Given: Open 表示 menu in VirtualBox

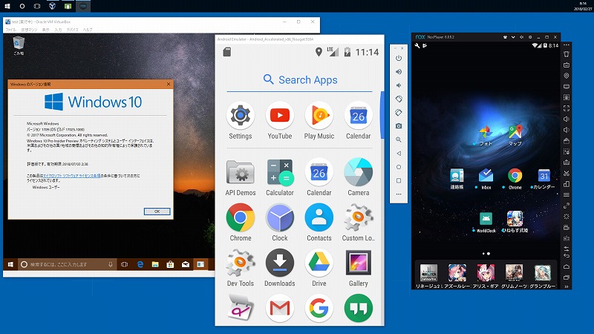Looking at the screenshot, I should (45, 30).
